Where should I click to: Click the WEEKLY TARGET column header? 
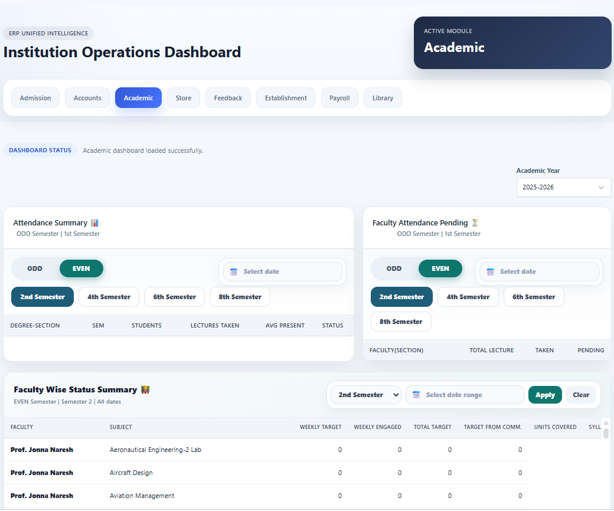[321, 427]
